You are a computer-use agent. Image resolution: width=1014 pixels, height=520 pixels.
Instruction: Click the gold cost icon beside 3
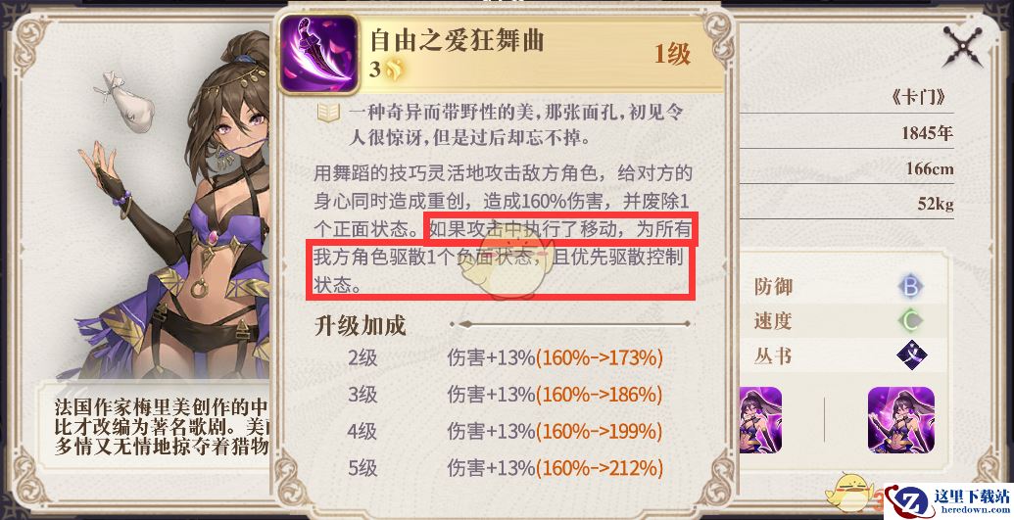[395, 71]
